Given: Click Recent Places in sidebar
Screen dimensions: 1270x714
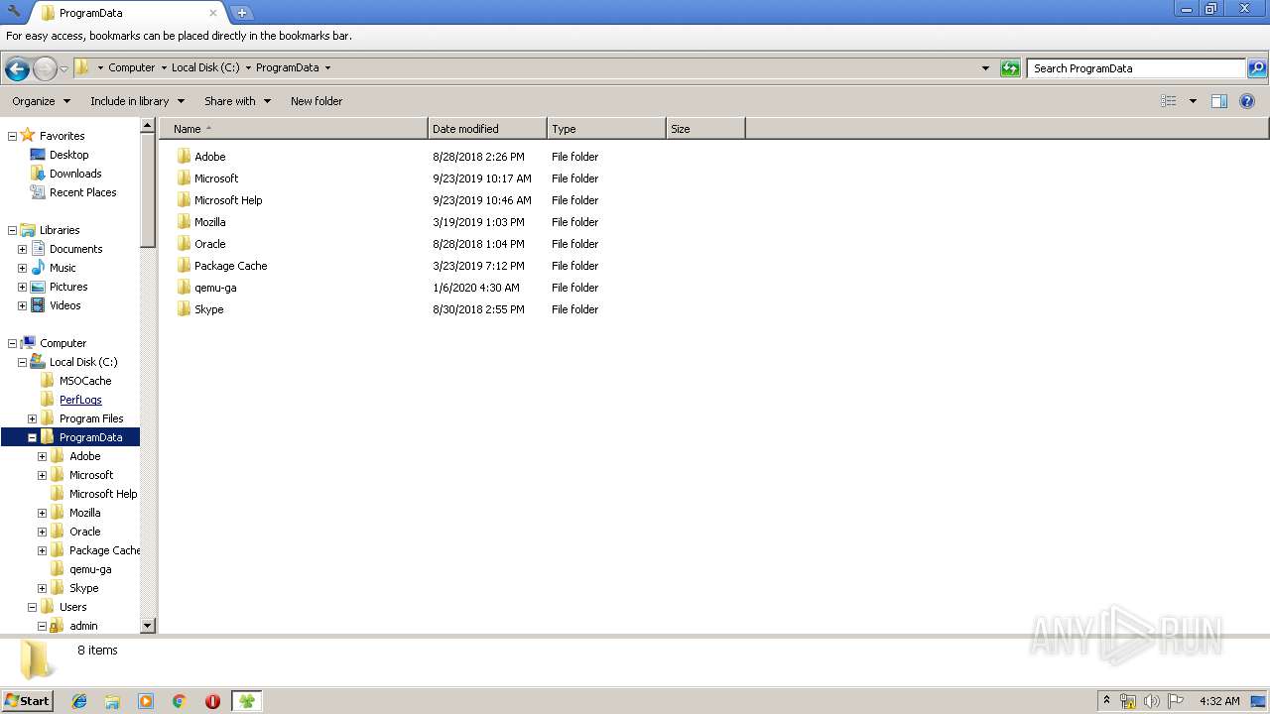Looking at the screenshot, I should pyautogui.click(x=82, y=192).
